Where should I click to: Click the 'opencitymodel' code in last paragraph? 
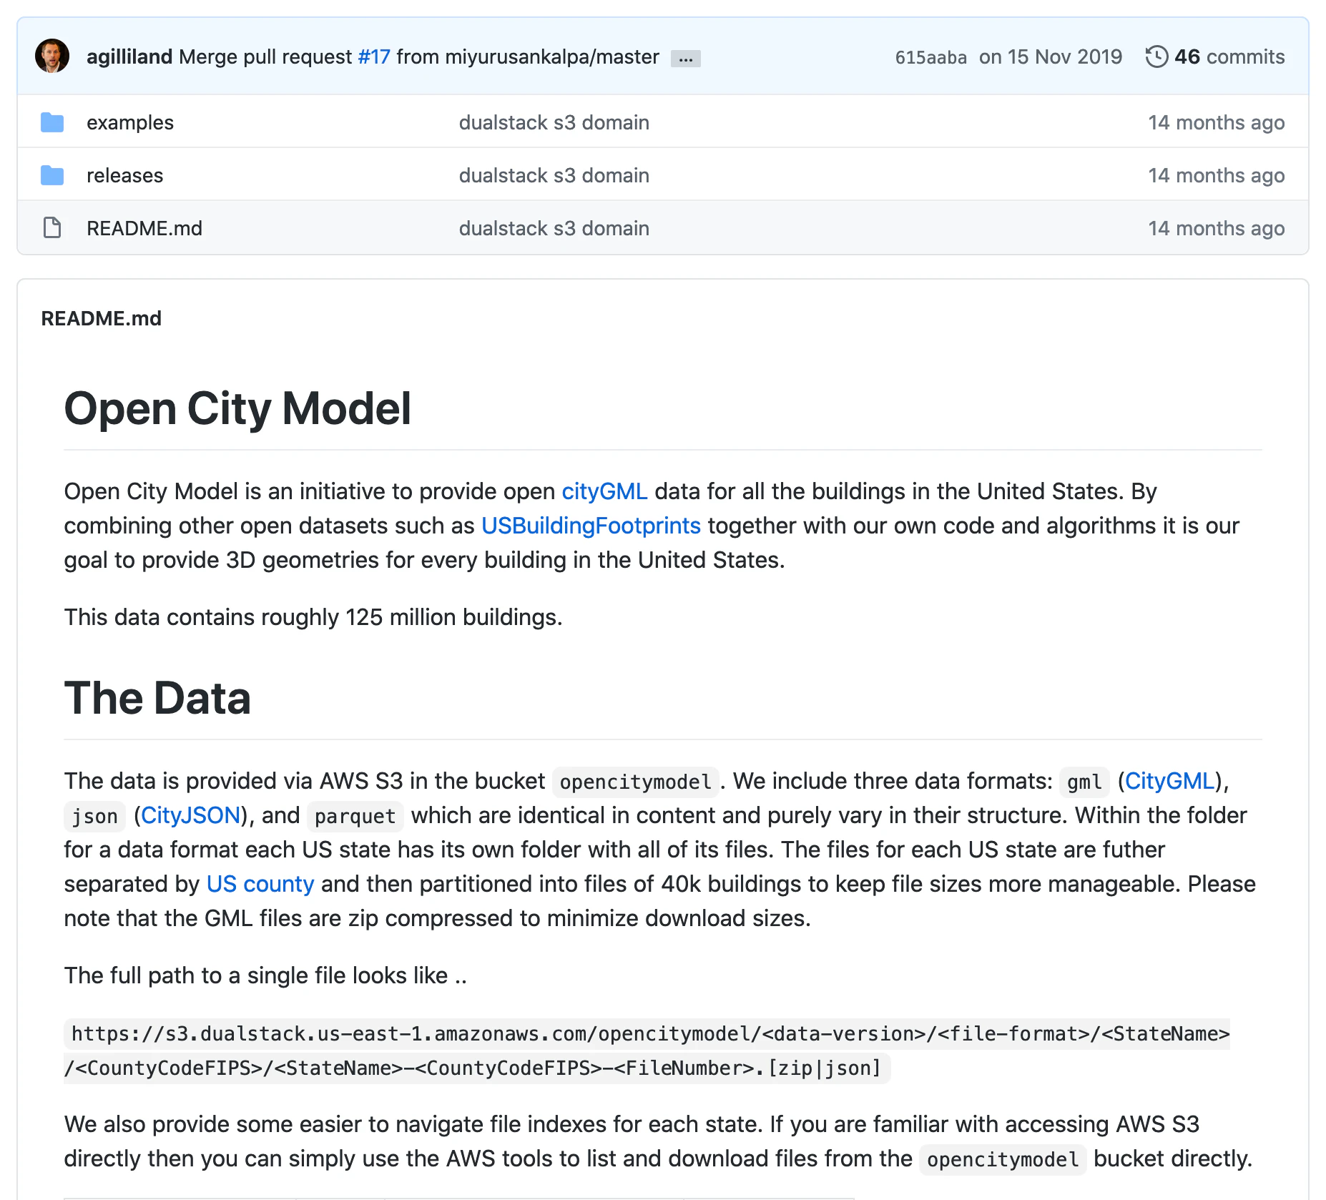click(x=1003, y=1159)
